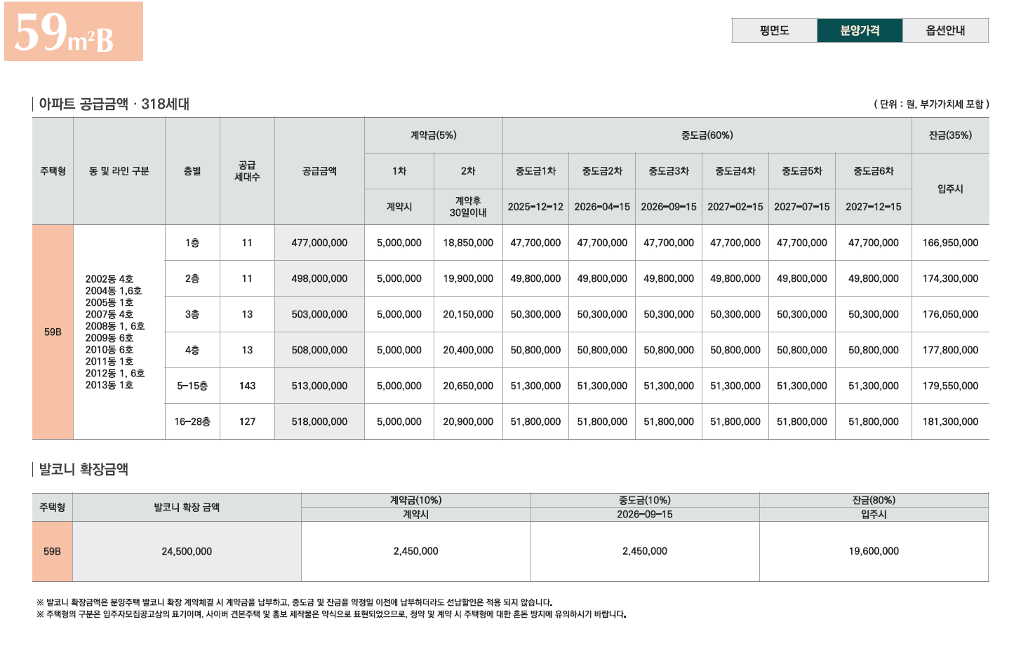Click the supply price 513,000,000
This screenshot has height=657, width=1021.
coord(319,386)
